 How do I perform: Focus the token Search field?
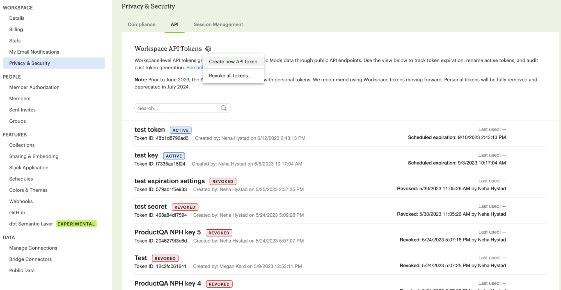point(182,108)
